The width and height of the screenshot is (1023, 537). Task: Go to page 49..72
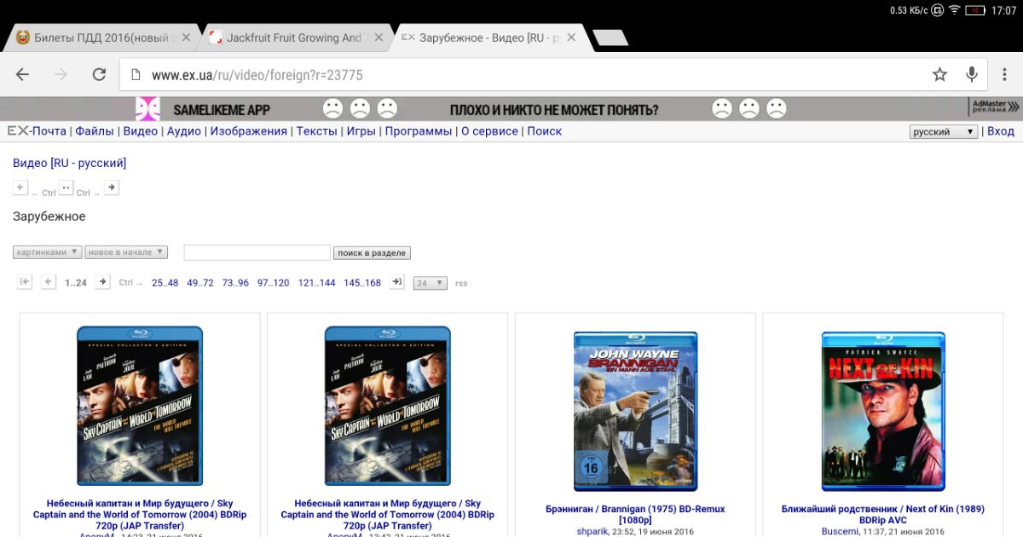click(200, 283)
